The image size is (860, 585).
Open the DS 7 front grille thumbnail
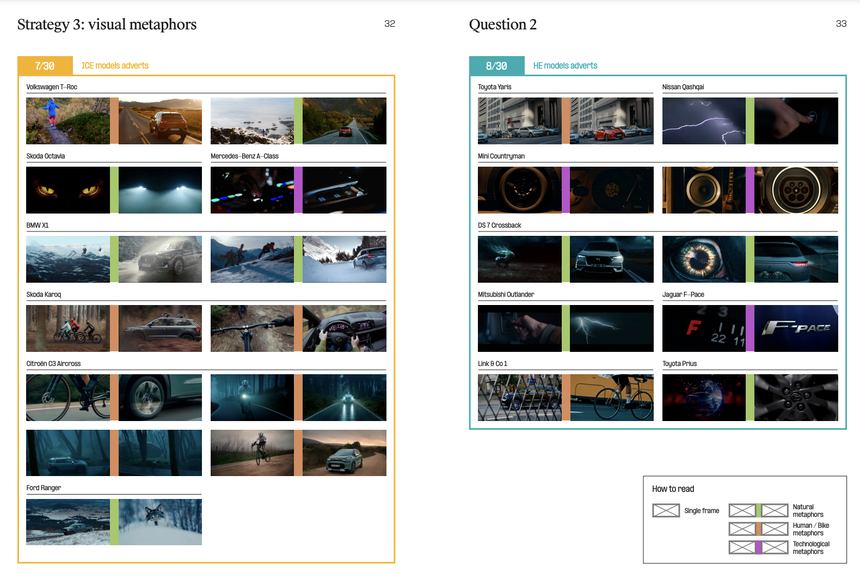[x=612, y=259]
